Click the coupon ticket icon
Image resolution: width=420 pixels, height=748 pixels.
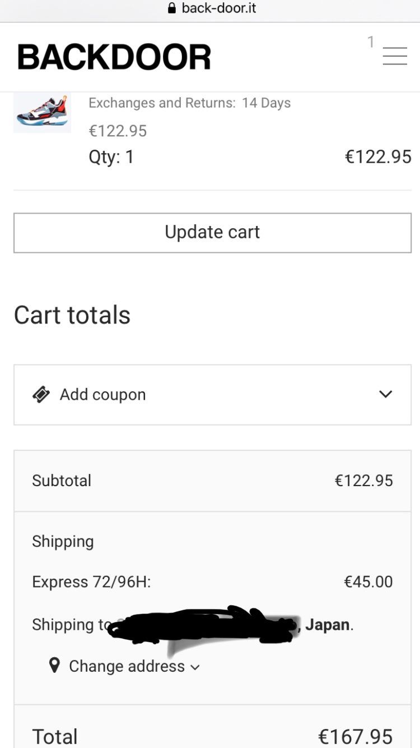[41, 395]
